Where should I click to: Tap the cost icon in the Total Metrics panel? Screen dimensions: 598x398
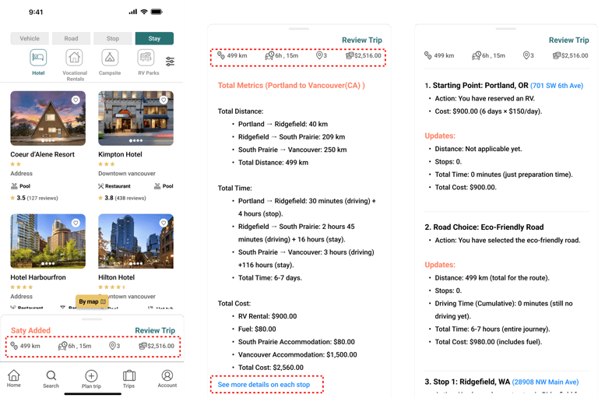coord(350,55)
